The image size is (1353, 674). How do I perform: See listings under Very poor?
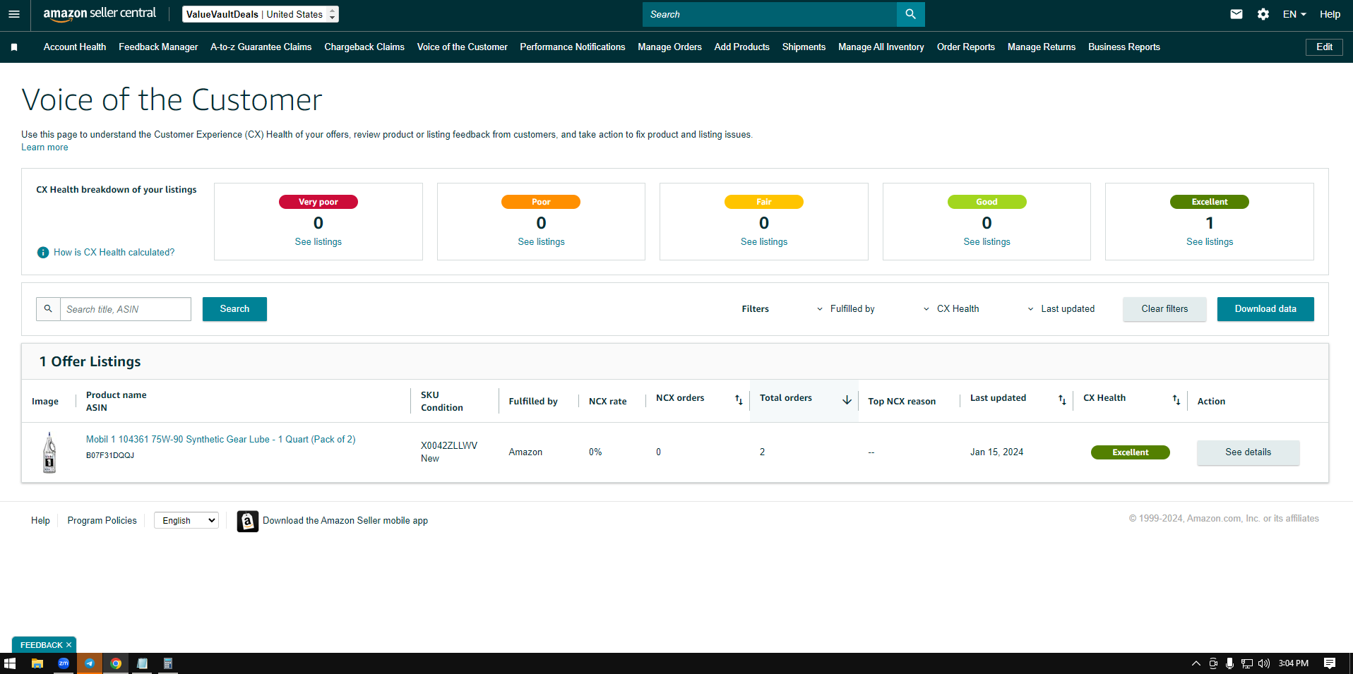(x=318, y=242)
